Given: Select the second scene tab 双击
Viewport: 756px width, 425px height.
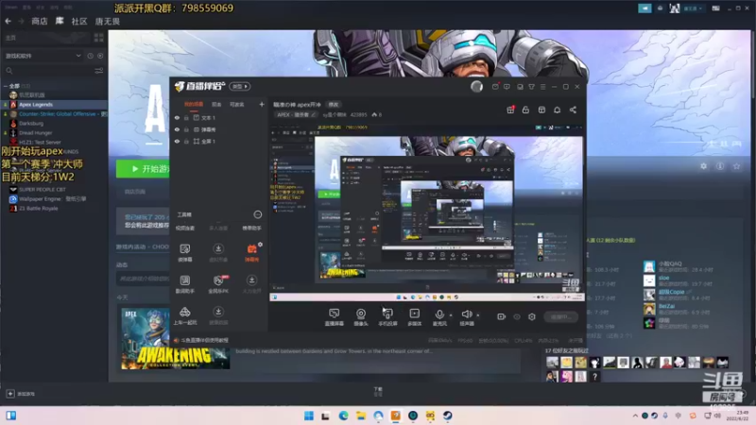Looking at the screenshot, I should point(216,104).
